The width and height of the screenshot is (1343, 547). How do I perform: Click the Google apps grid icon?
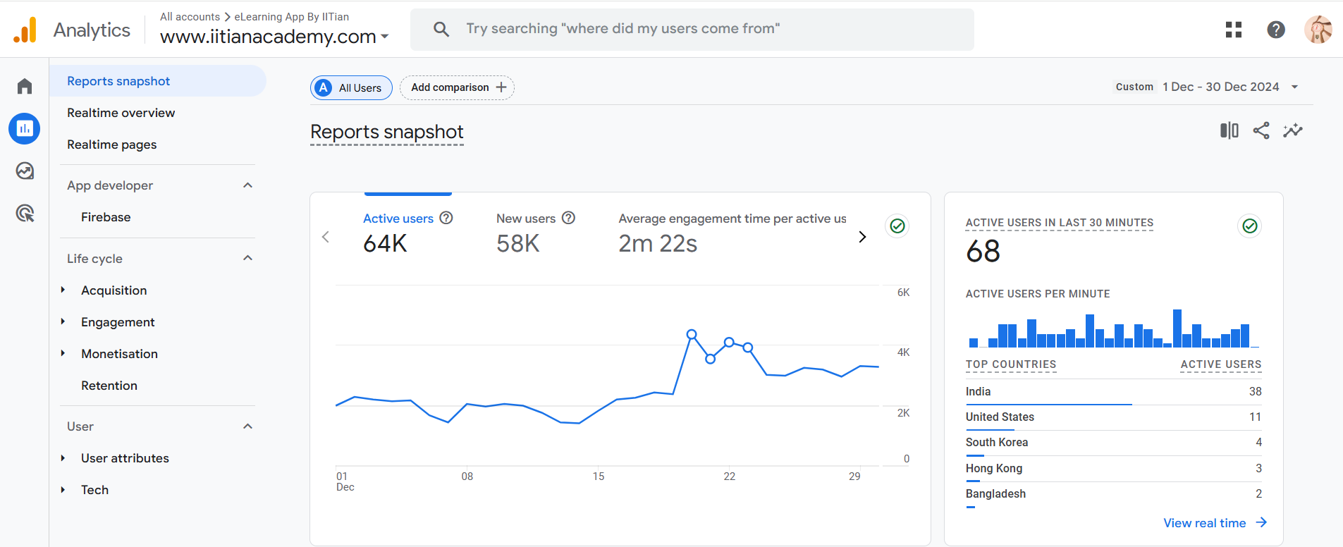[x=1233, y=30]
